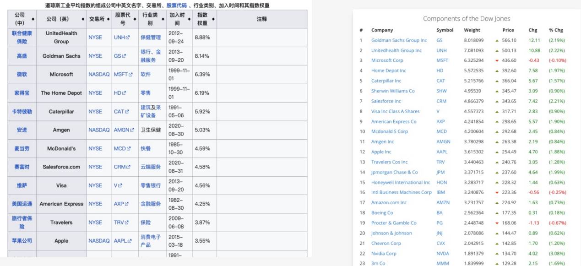Click the Components of the Dow Jones title
Viewport: 581px width, 266px height.
coord(467,19)
